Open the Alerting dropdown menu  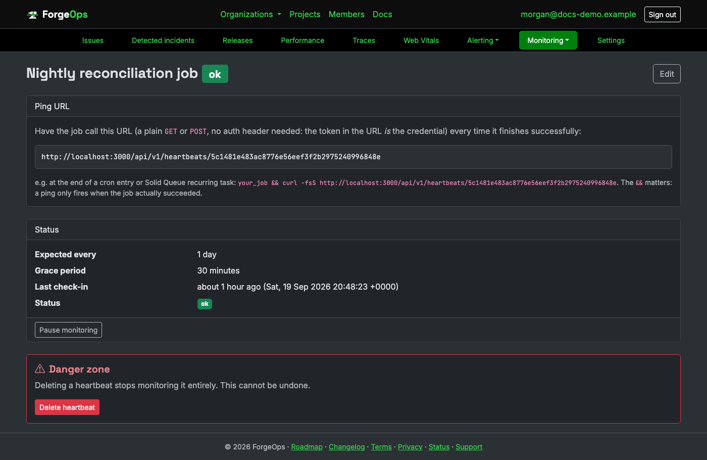click(x=483, y=40)
